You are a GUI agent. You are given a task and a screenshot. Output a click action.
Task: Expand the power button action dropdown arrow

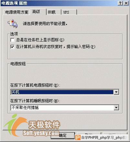pos(116,92)
